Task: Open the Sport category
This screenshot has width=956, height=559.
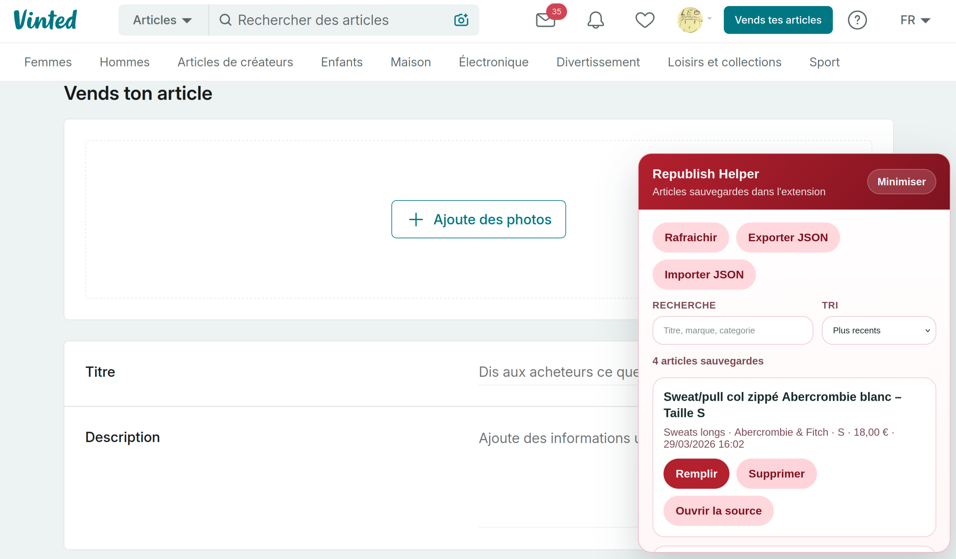Action: pos(824,62)
